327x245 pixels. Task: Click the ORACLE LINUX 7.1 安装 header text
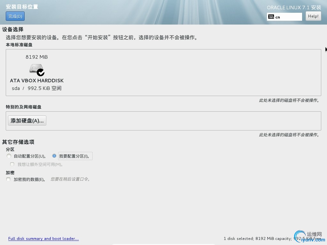click(294, 8)
